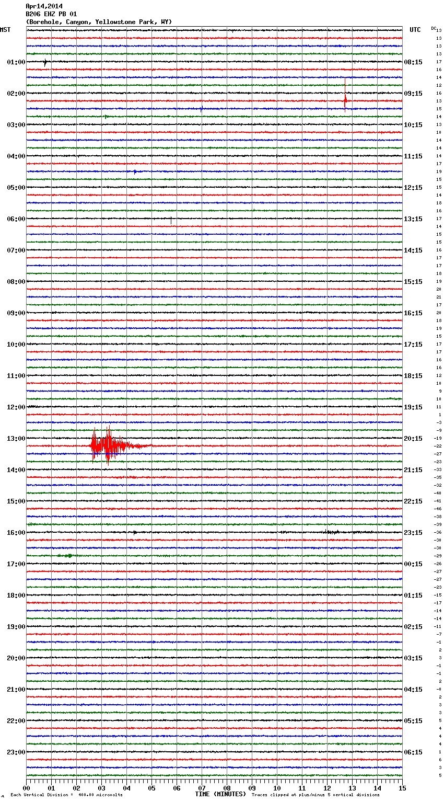This screenshot has width=444, height=802.
Task: Select the station label 'B206 EHZ PB 01'
Action: pyautogui.click(x=51, y=14)
